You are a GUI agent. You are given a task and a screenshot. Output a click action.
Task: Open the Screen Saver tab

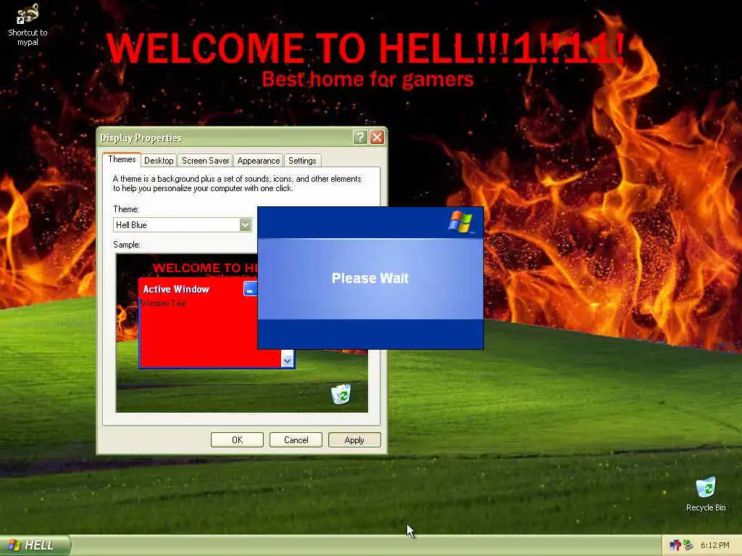tap(205, 161)
